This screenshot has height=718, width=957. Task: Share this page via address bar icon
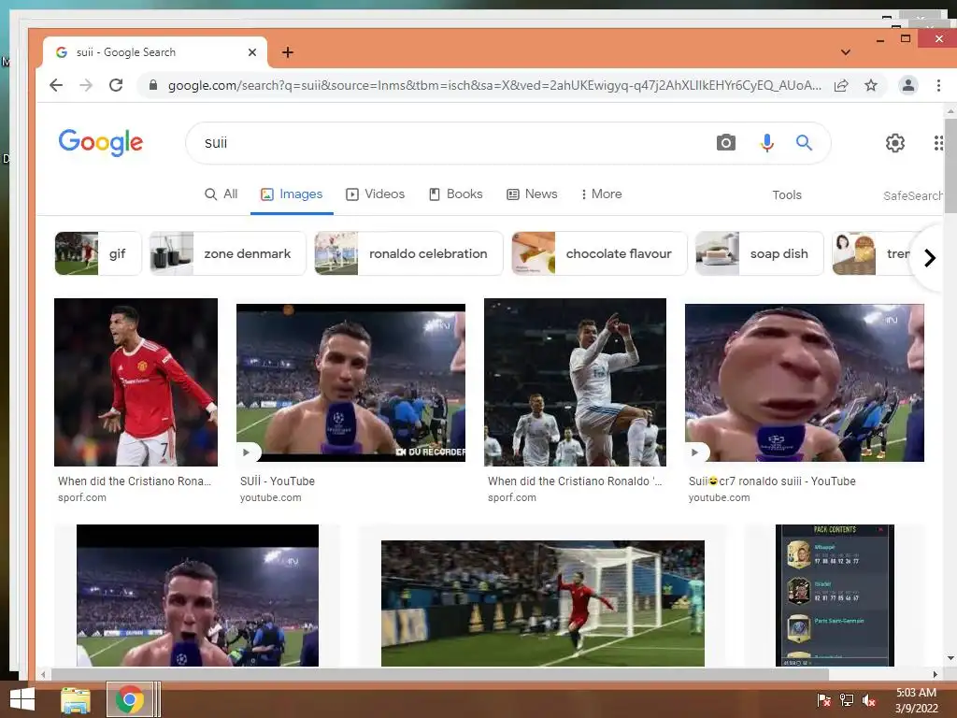click(x=841, y=85)
